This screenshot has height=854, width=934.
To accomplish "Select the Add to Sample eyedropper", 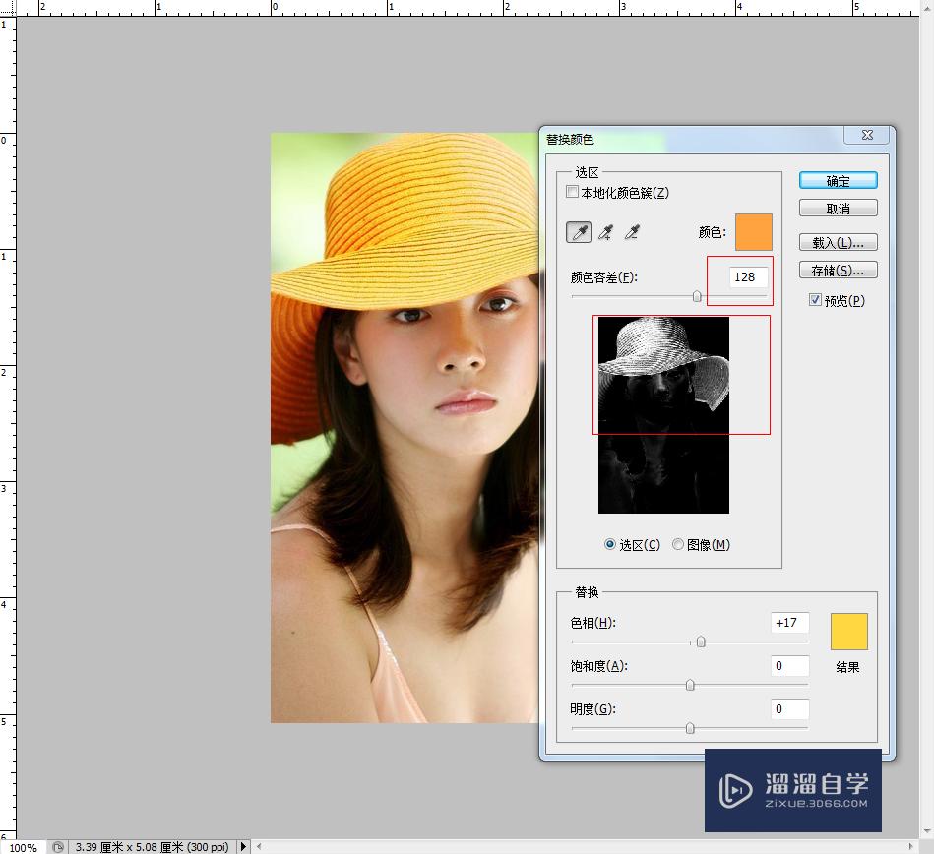I will pos(607,232).
